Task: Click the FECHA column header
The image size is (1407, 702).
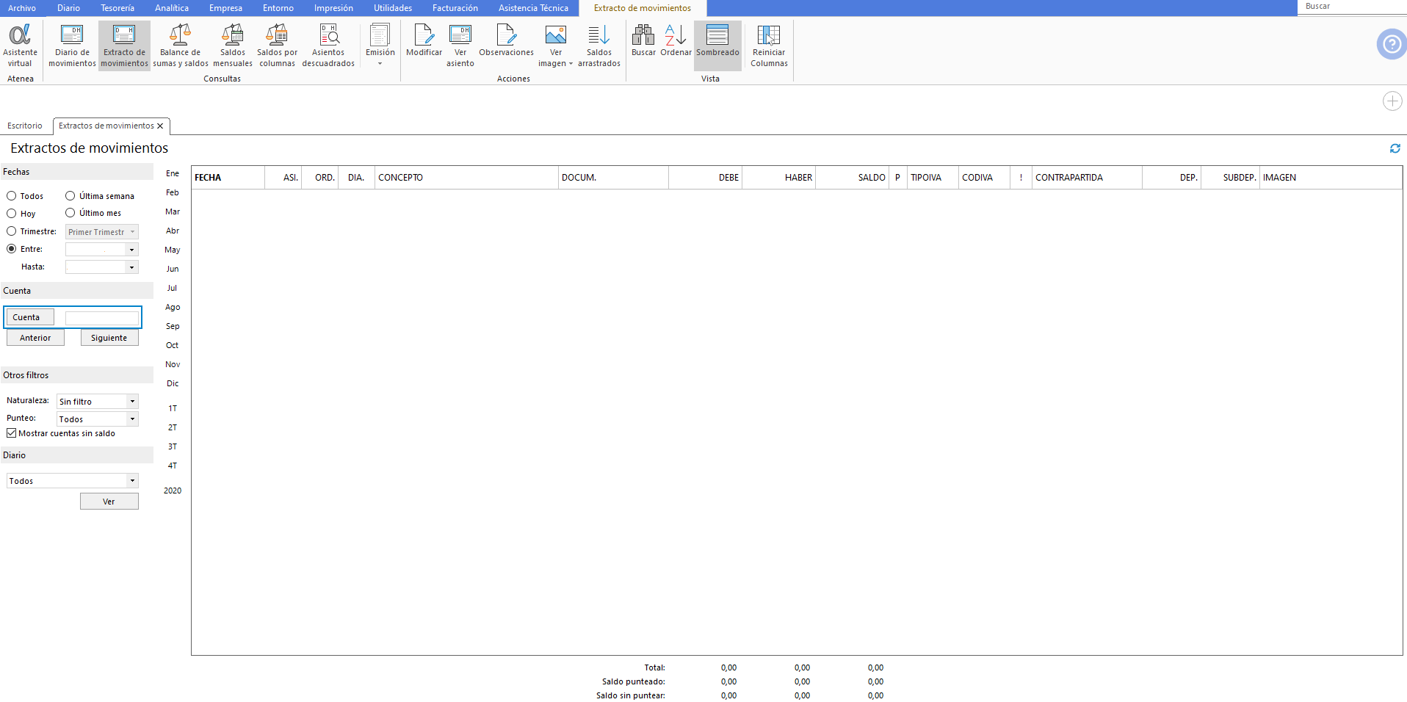Action: [x=228, y=178]
